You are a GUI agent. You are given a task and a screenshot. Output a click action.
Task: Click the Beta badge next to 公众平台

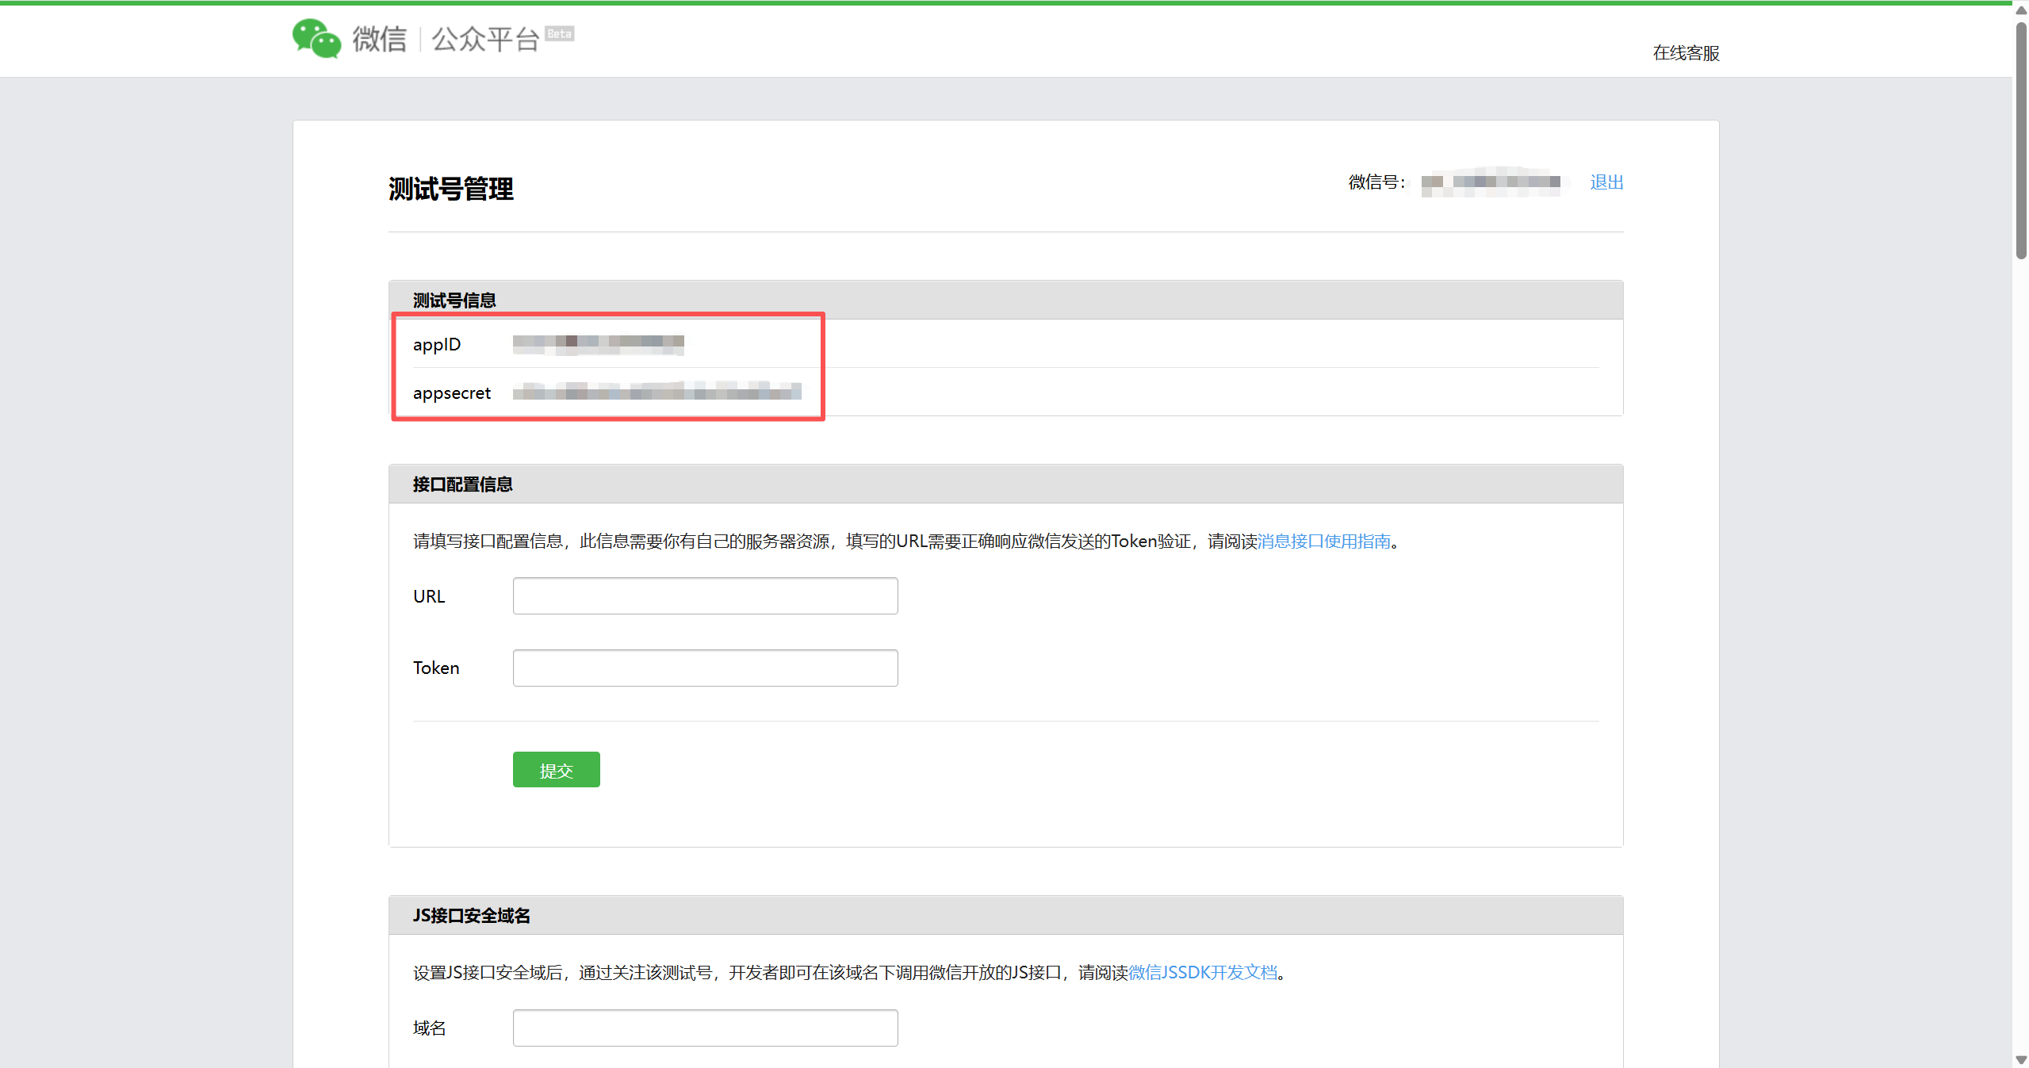click(559, 34)
